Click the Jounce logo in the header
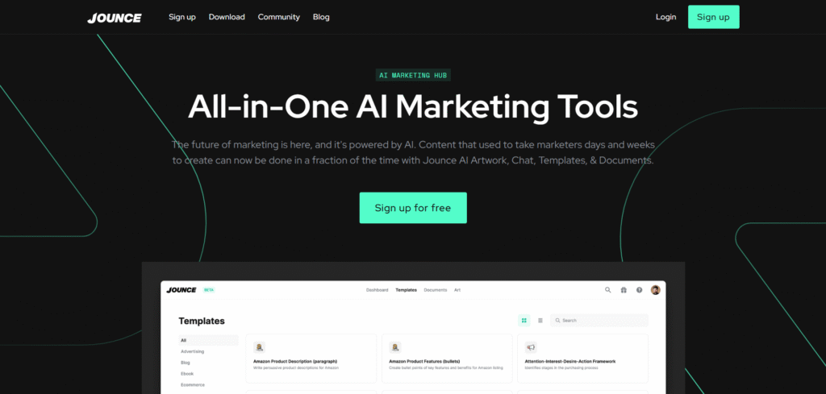Image resolution: width=826 pixels, height=394 pixels. (115, 18)
